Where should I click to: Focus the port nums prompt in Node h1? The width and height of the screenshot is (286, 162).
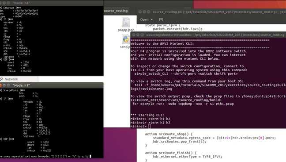(x=45, y=156)
